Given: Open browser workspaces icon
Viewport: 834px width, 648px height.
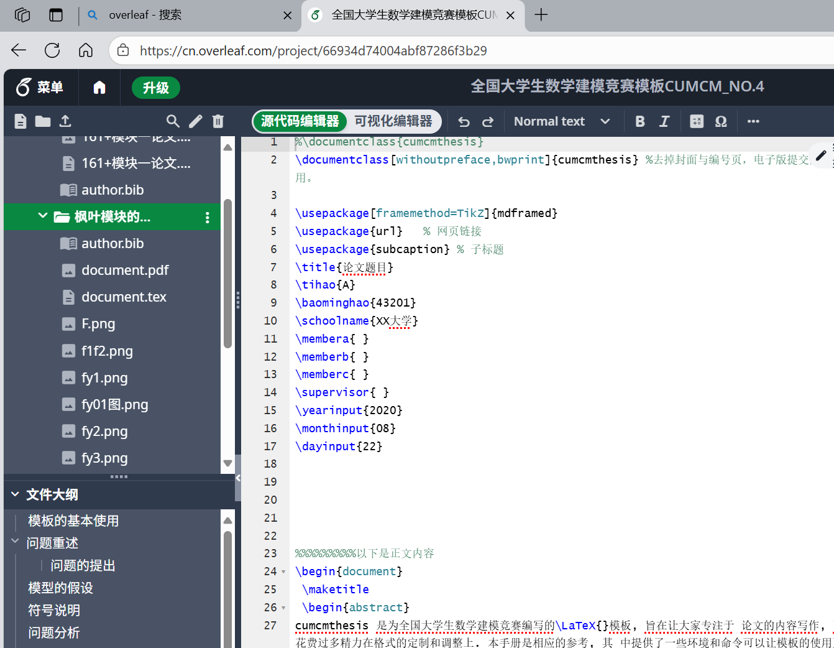Looking at the screenshot, I should 22,15.
